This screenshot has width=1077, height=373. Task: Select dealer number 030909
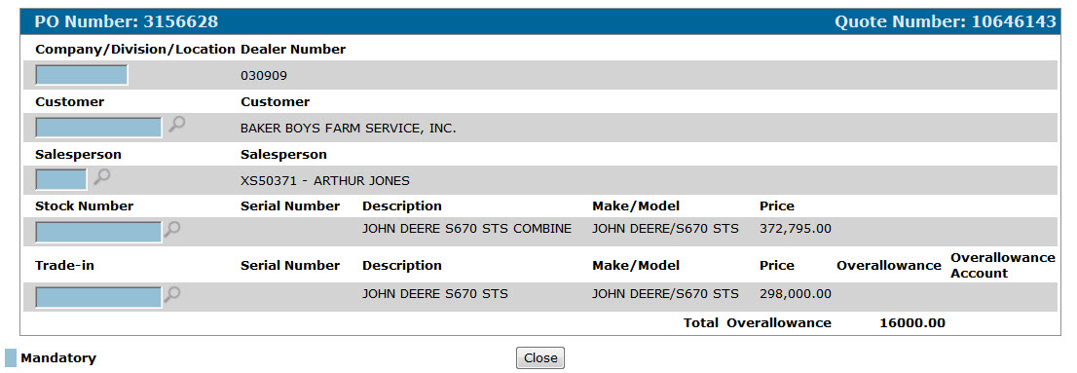tap(264, 76)
